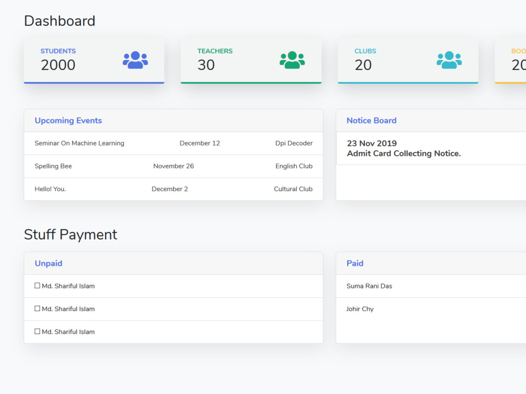
Task: Click the Dashboard page title
Action: click(60, 21)
